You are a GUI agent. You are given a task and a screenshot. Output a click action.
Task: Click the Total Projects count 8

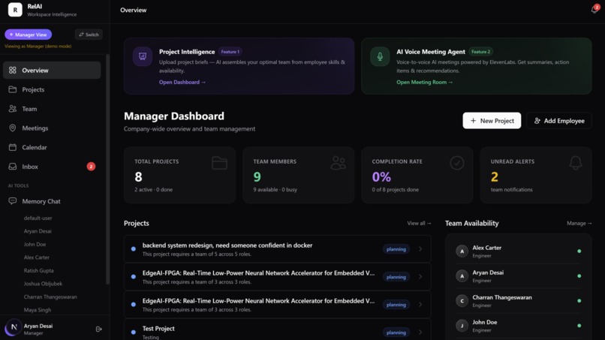139,176
